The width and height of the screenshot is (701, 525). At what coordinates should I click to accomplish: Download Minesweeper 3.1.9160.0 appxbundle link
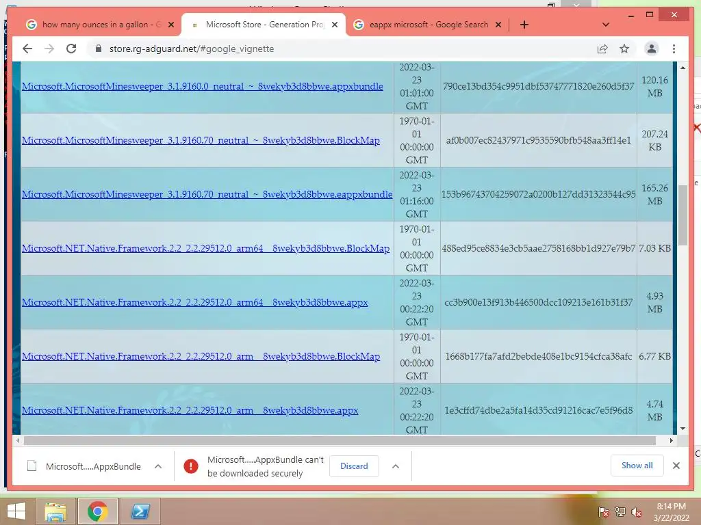[x=202, y=86]
